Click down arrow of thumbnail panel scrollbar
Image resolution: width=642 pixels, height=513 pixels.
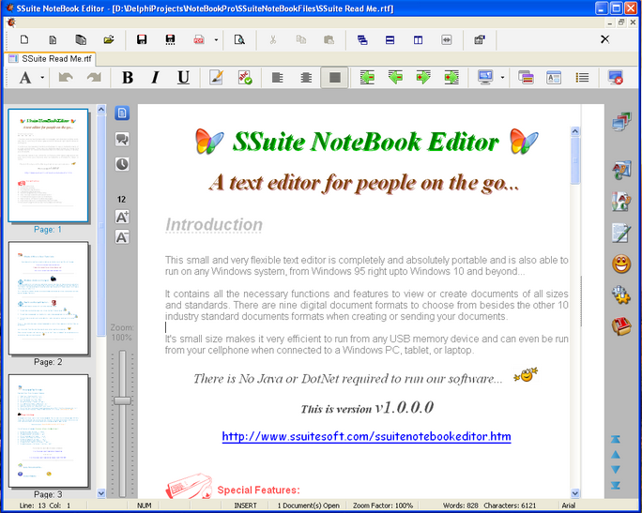[101, 493]
